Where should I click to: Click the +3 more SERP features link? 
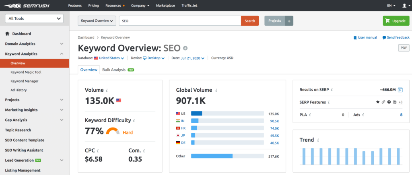tap(400, 102)
